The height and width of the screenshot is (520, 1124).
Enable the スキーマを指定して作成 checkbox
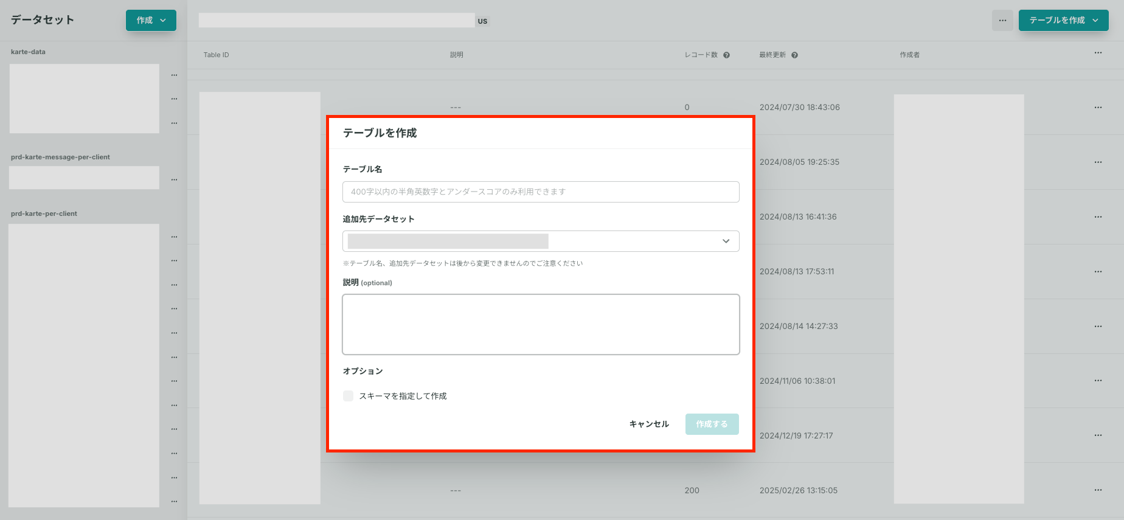click(x=348, y=396)
